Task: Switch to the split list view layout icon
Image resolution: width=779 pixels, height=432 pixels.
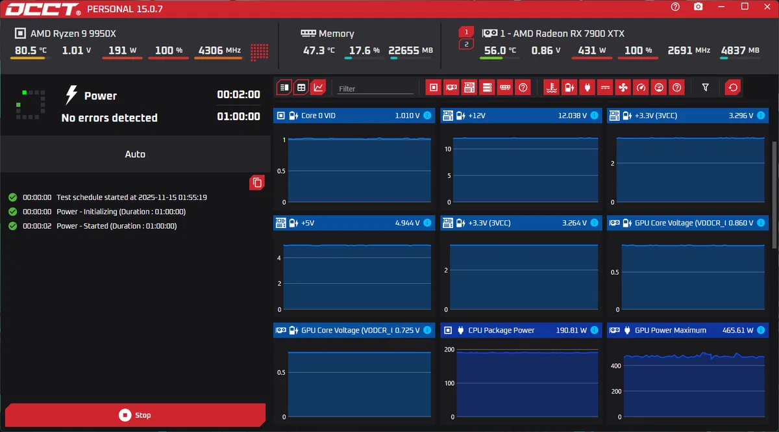Action: (284, 87)
